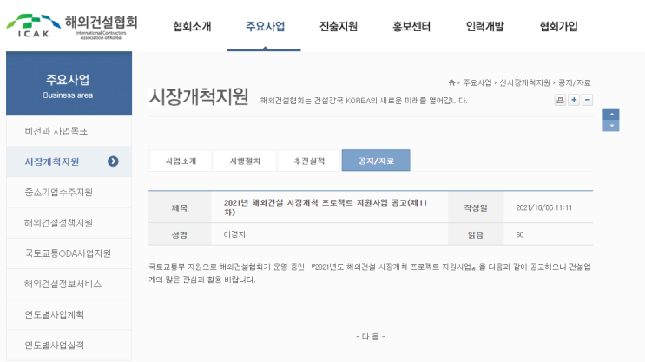Image resolution: width=645 pixels, height=362 pixels.
Task: Select 비전과 사업목표 in sidebar
Action: (69, 131)
